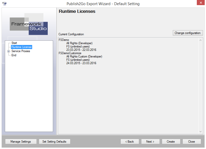
Task: Click the Current Configuration label
Action: (71, 34)
